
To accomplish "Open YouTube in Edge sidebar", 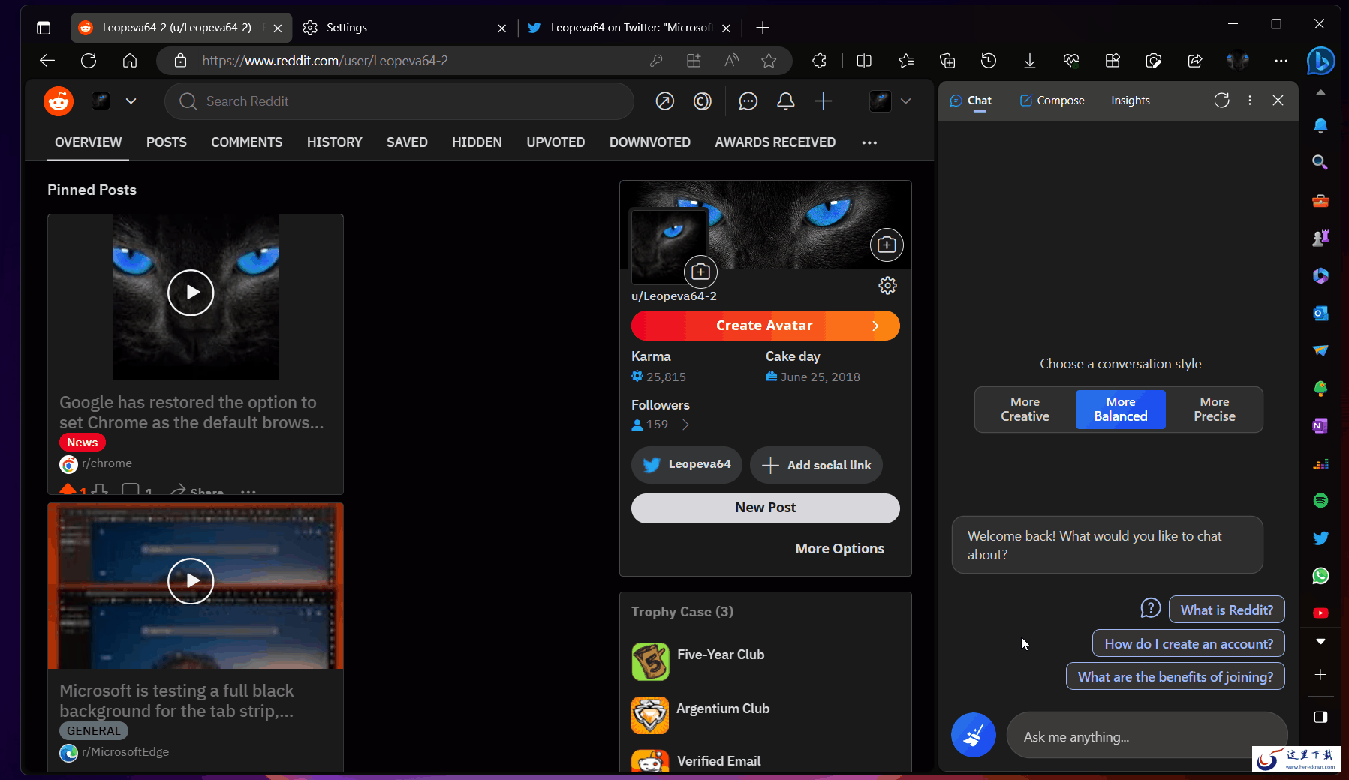I will [1320, 613].
